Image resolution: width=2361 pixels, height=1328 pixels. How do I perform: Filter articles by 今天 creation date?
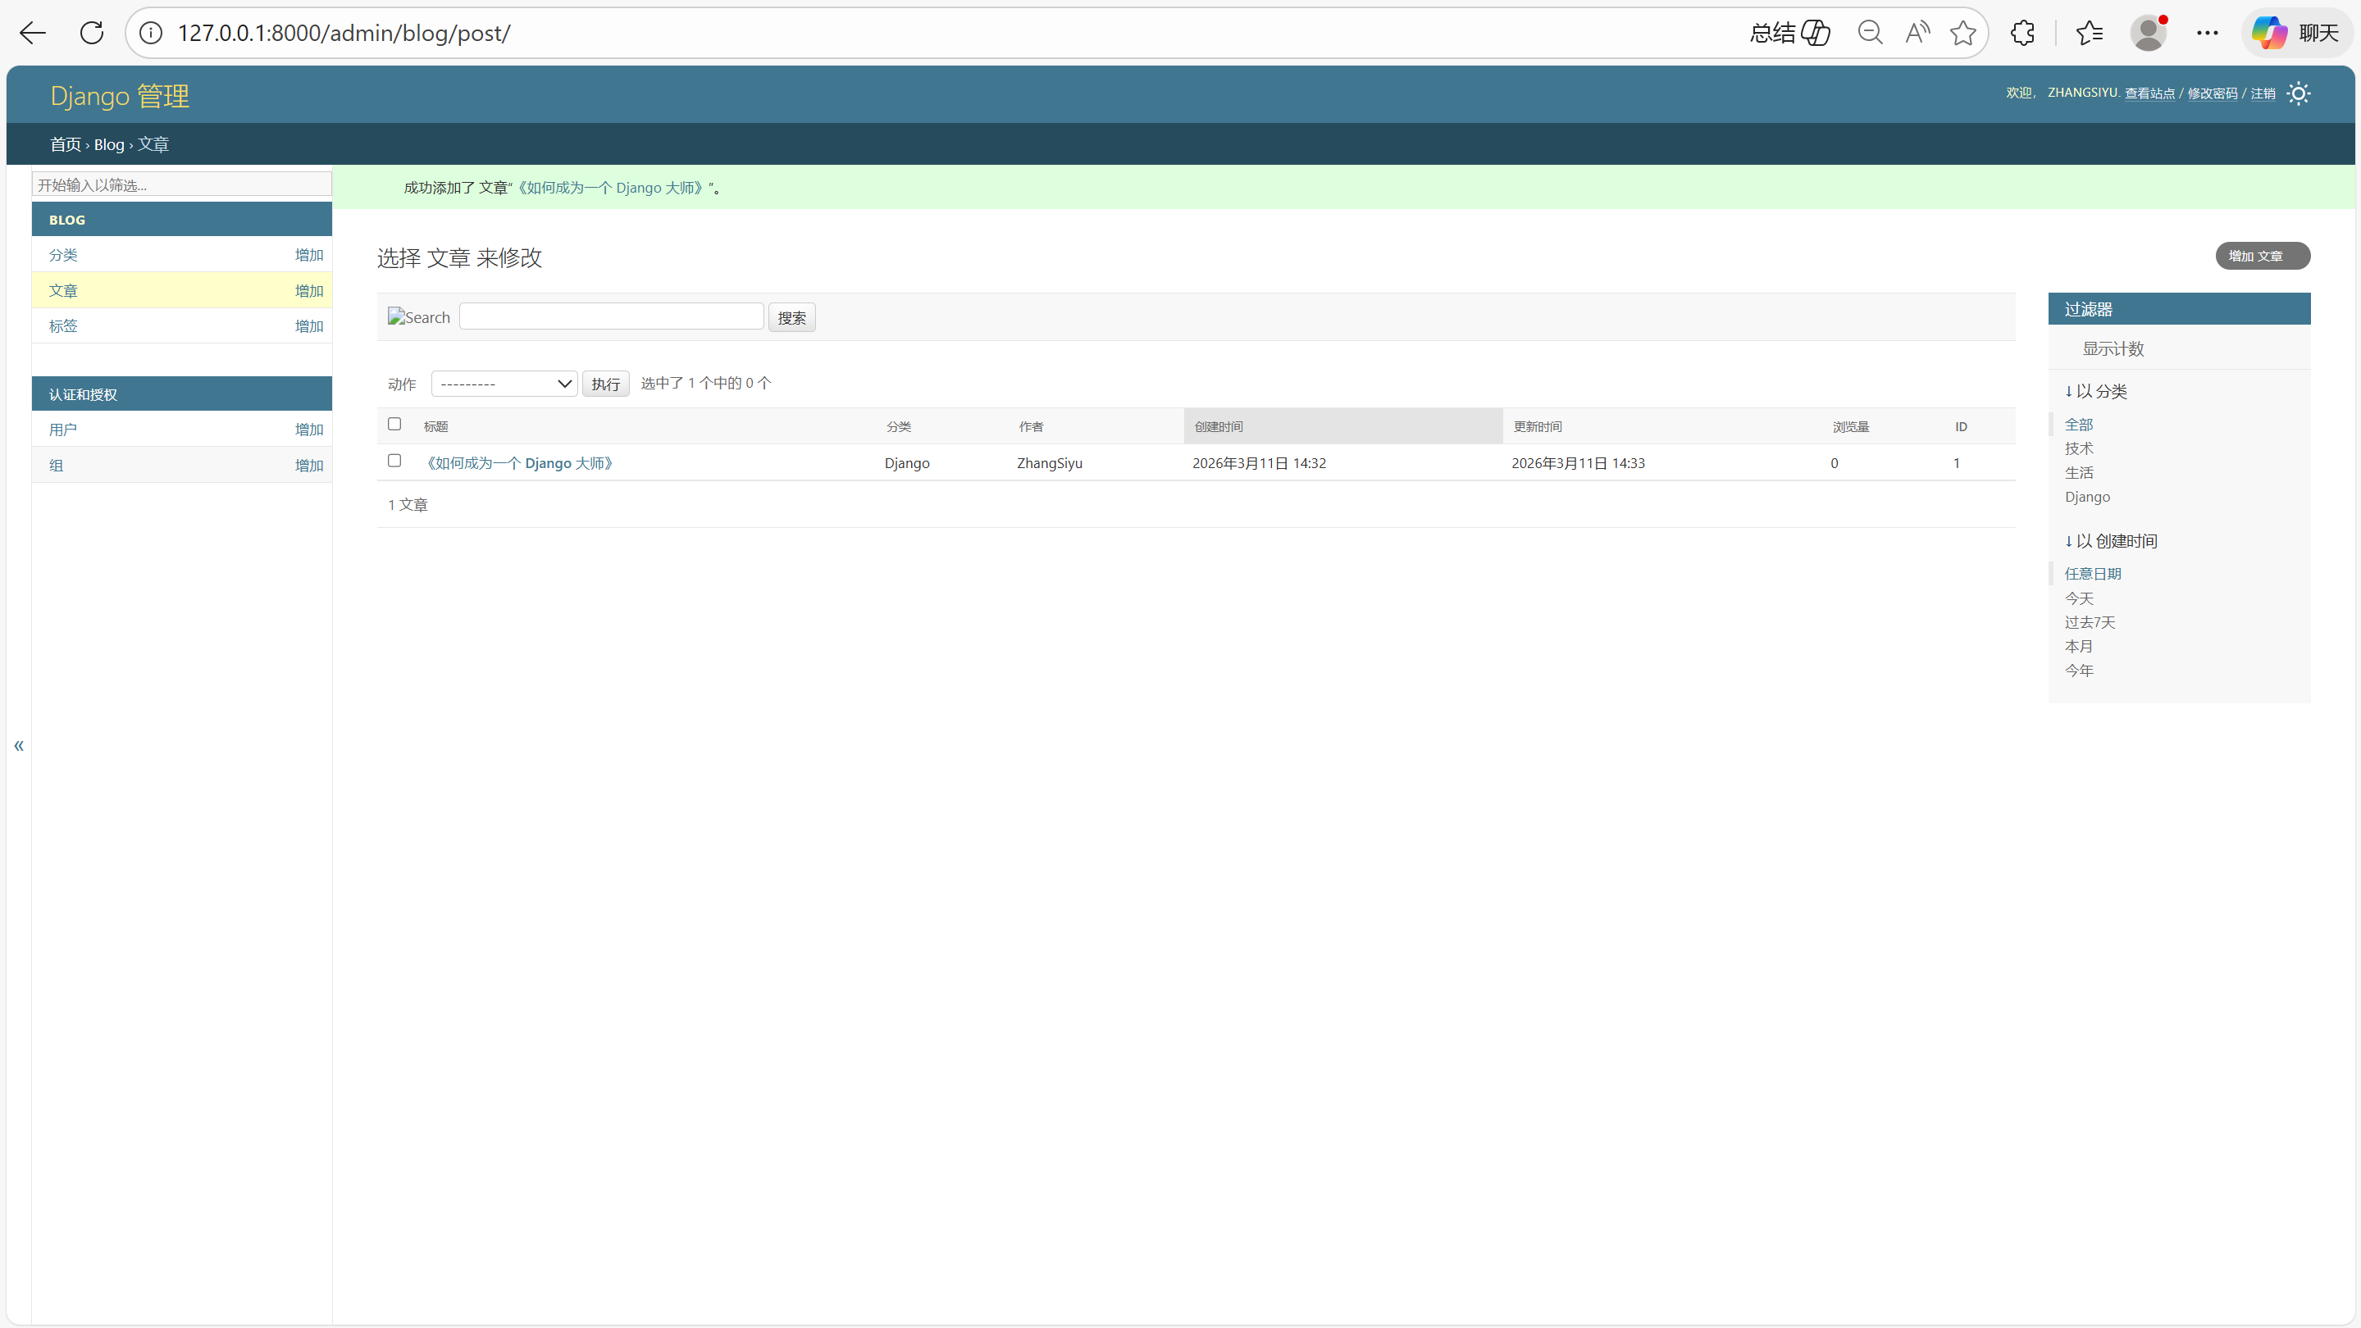click(2079, 598)
